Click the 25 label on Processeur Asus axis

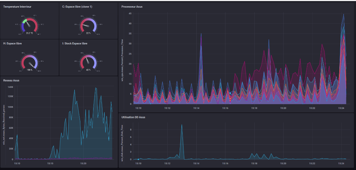(x=130, y=54)
